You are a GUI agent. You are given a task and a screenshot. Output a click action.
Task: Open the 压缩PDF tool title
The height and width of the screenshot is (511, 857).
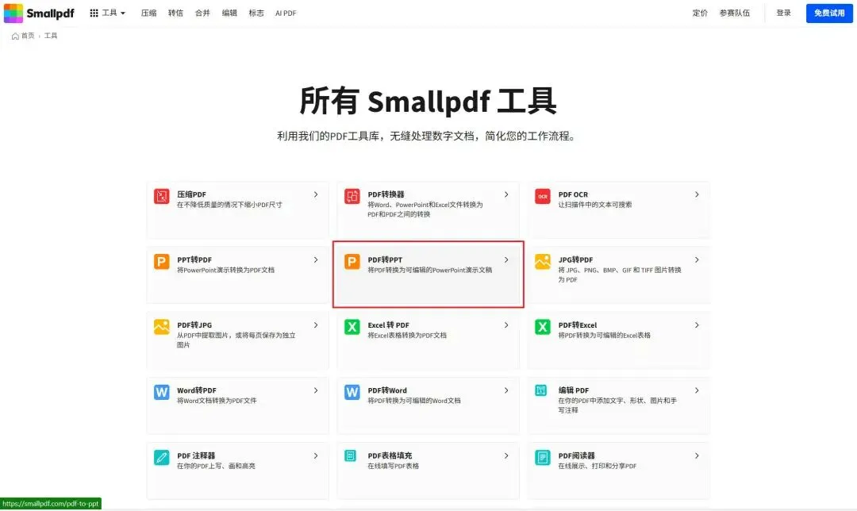pyautogui.click(x=192, y=194)
